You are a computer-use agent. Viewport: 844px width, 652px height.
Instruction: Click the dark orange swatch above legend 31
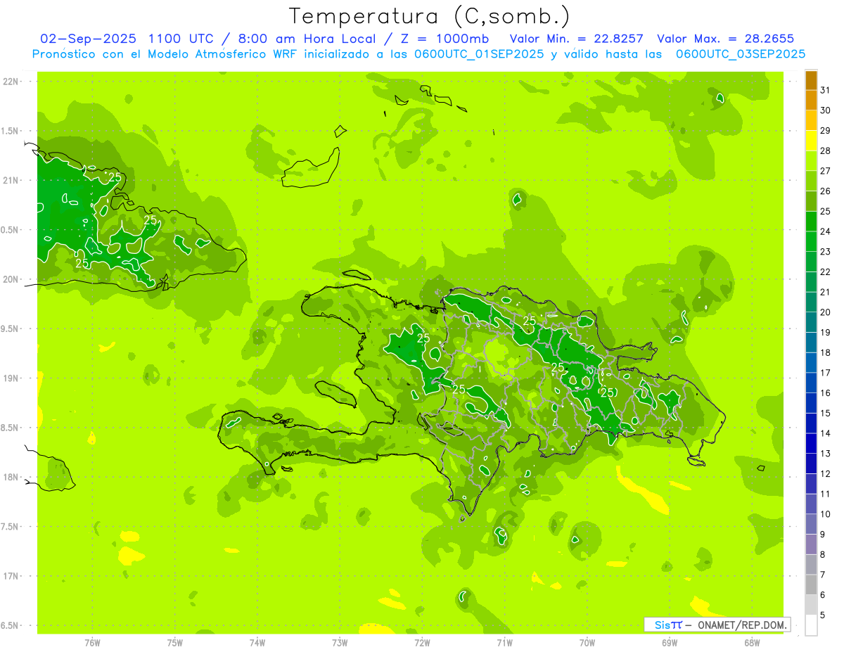point(811,80)
